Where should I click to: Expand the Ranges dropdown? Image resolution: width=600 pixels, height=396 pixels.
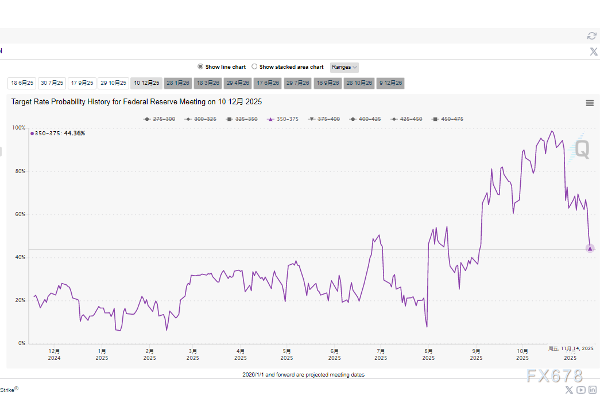point(344,67)
